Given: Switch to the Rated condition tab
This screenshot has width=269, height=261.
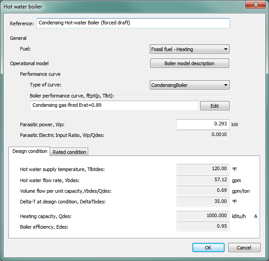Looking at the screenshot, I should (69, 152).
